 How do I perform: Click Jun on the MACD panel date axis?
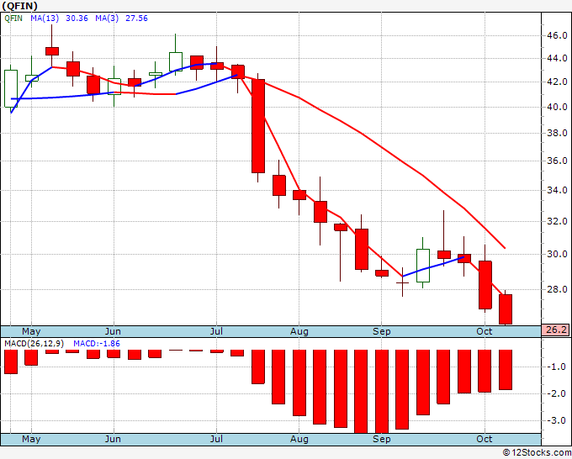(113, 439)
